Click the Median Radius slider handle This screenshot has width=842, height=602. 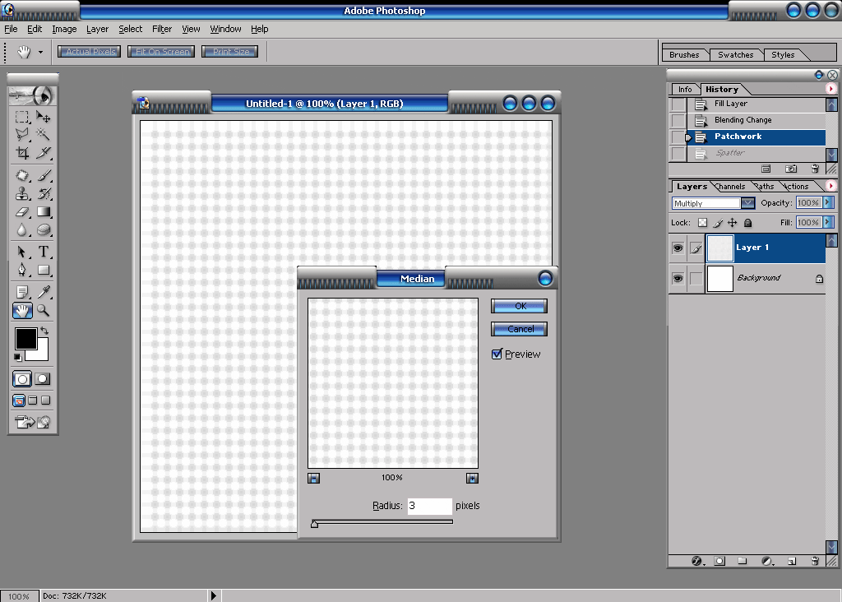315,524
